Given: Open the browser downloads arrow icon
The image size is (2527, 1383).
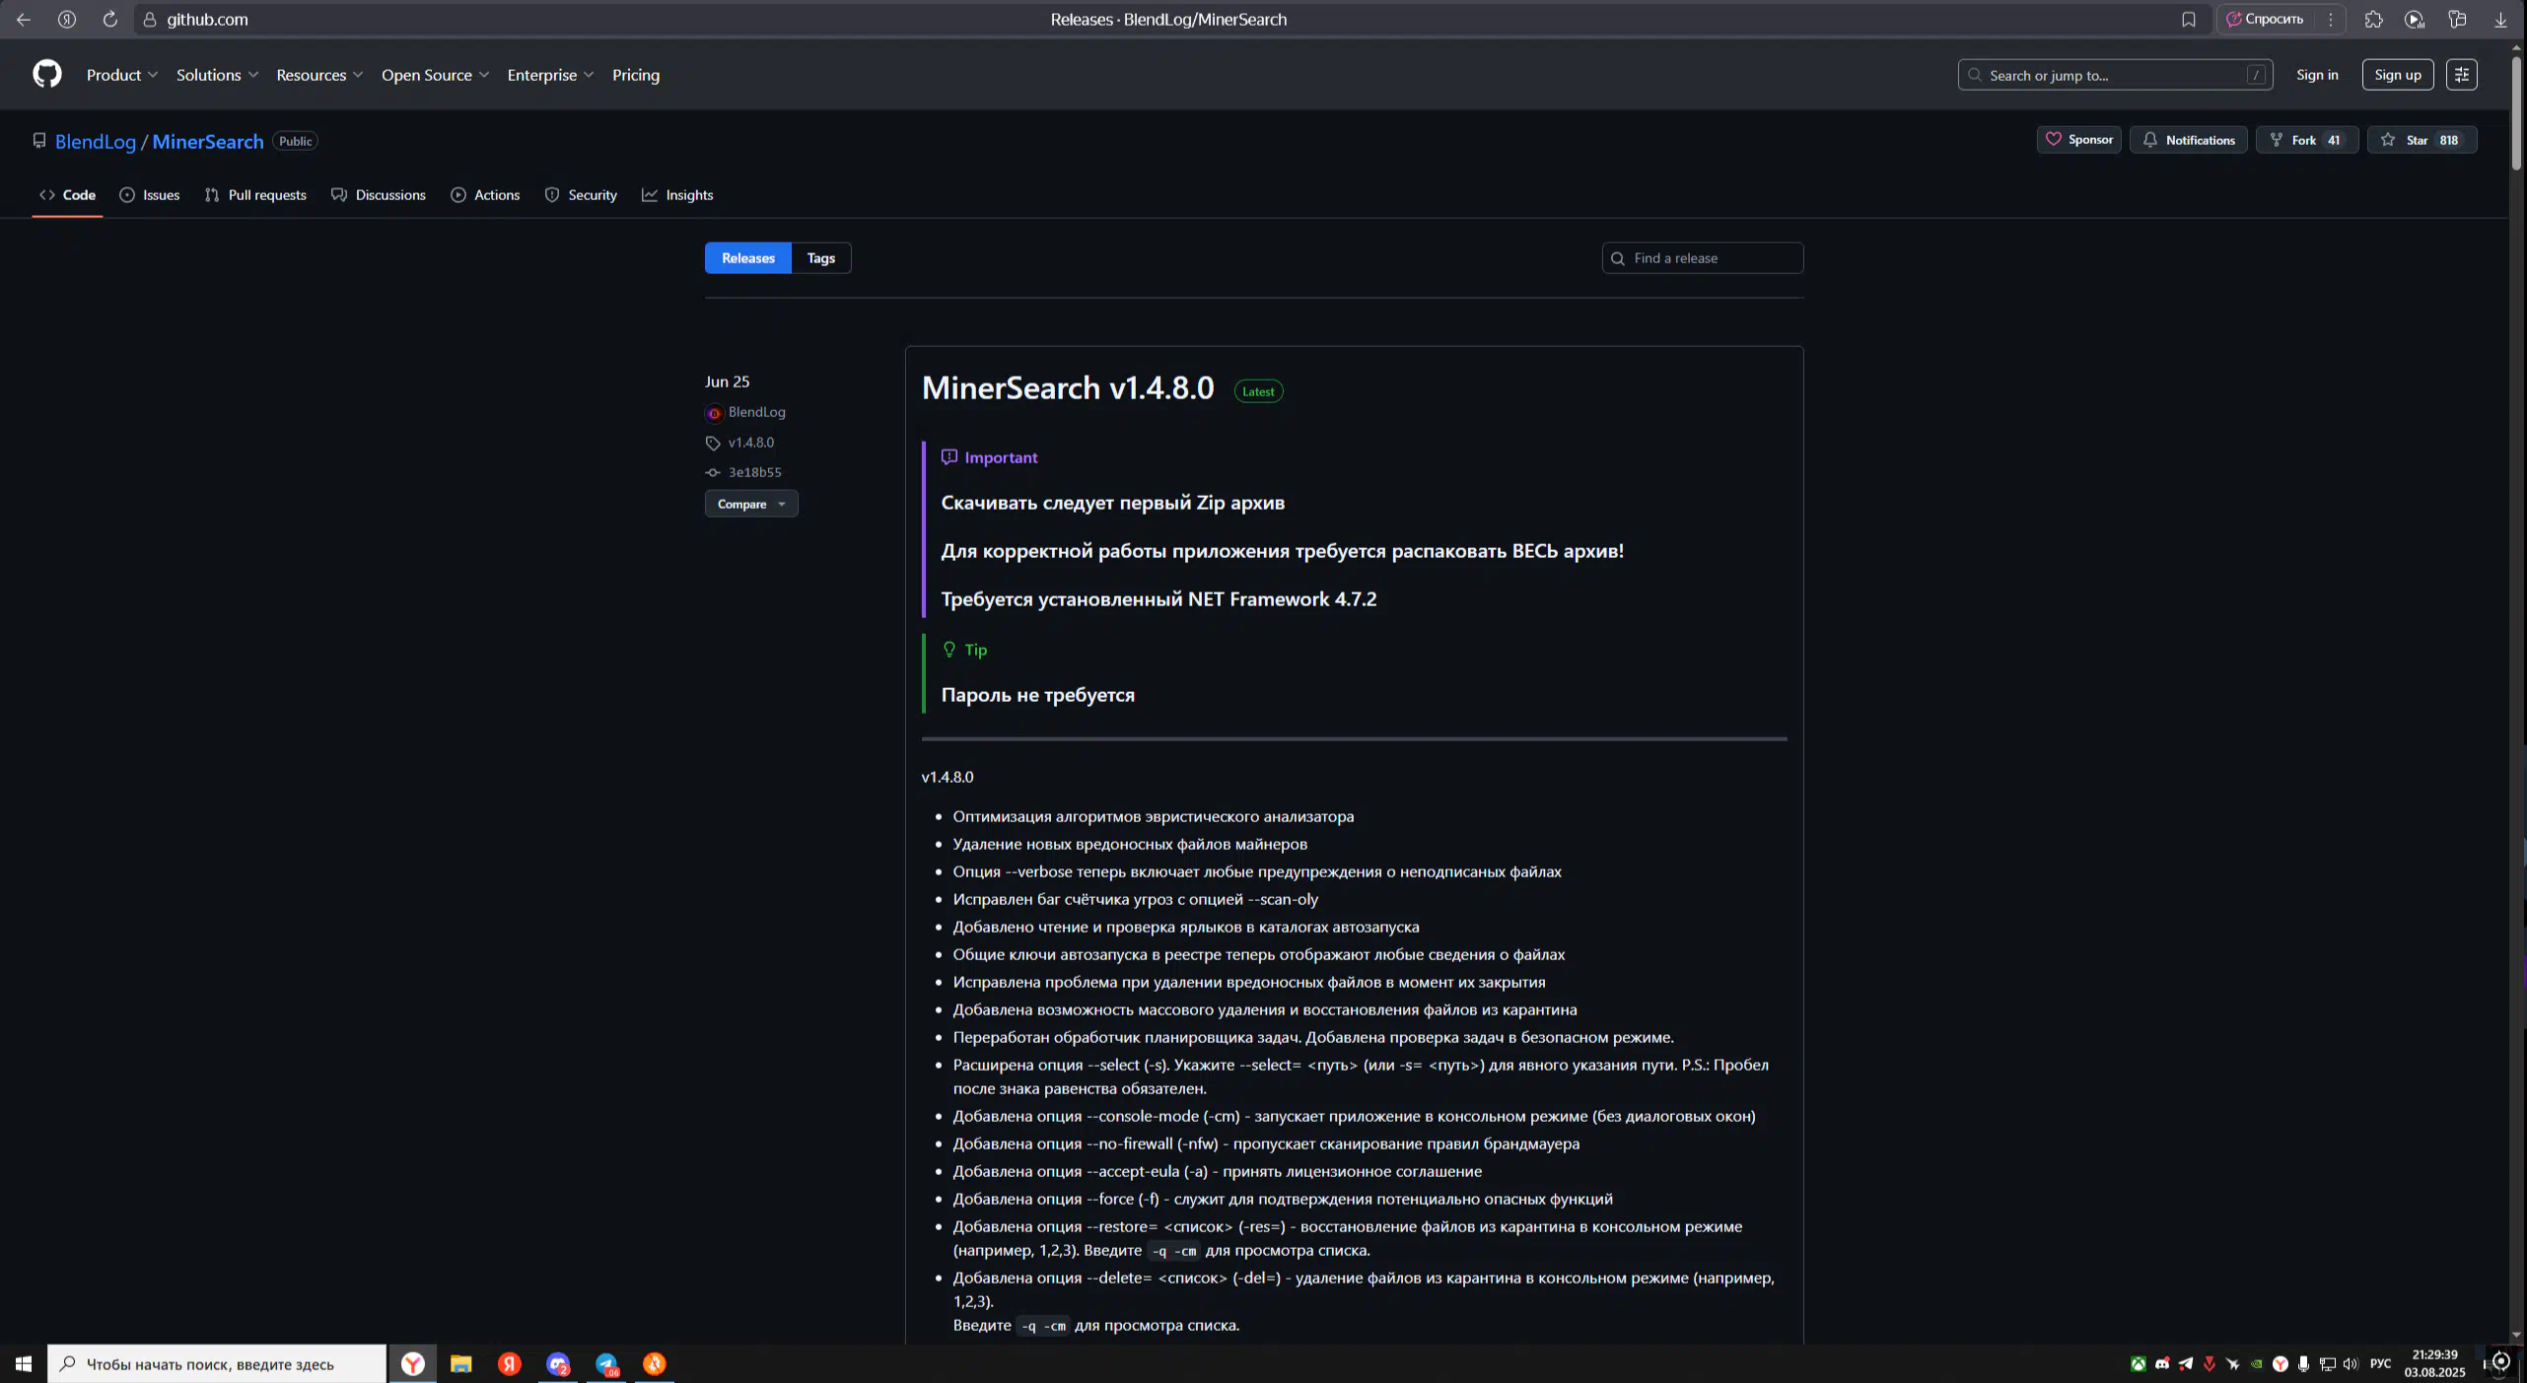Looking at the screenshot, I should (2500, 19).
